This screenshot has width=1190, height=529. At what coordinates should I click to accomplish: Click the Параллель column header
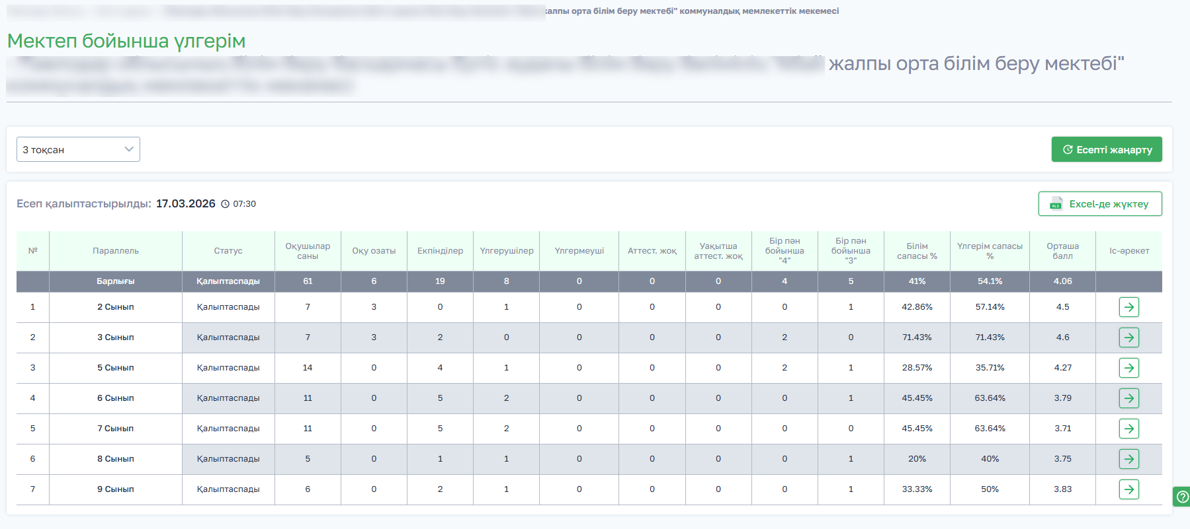point(116,251)
